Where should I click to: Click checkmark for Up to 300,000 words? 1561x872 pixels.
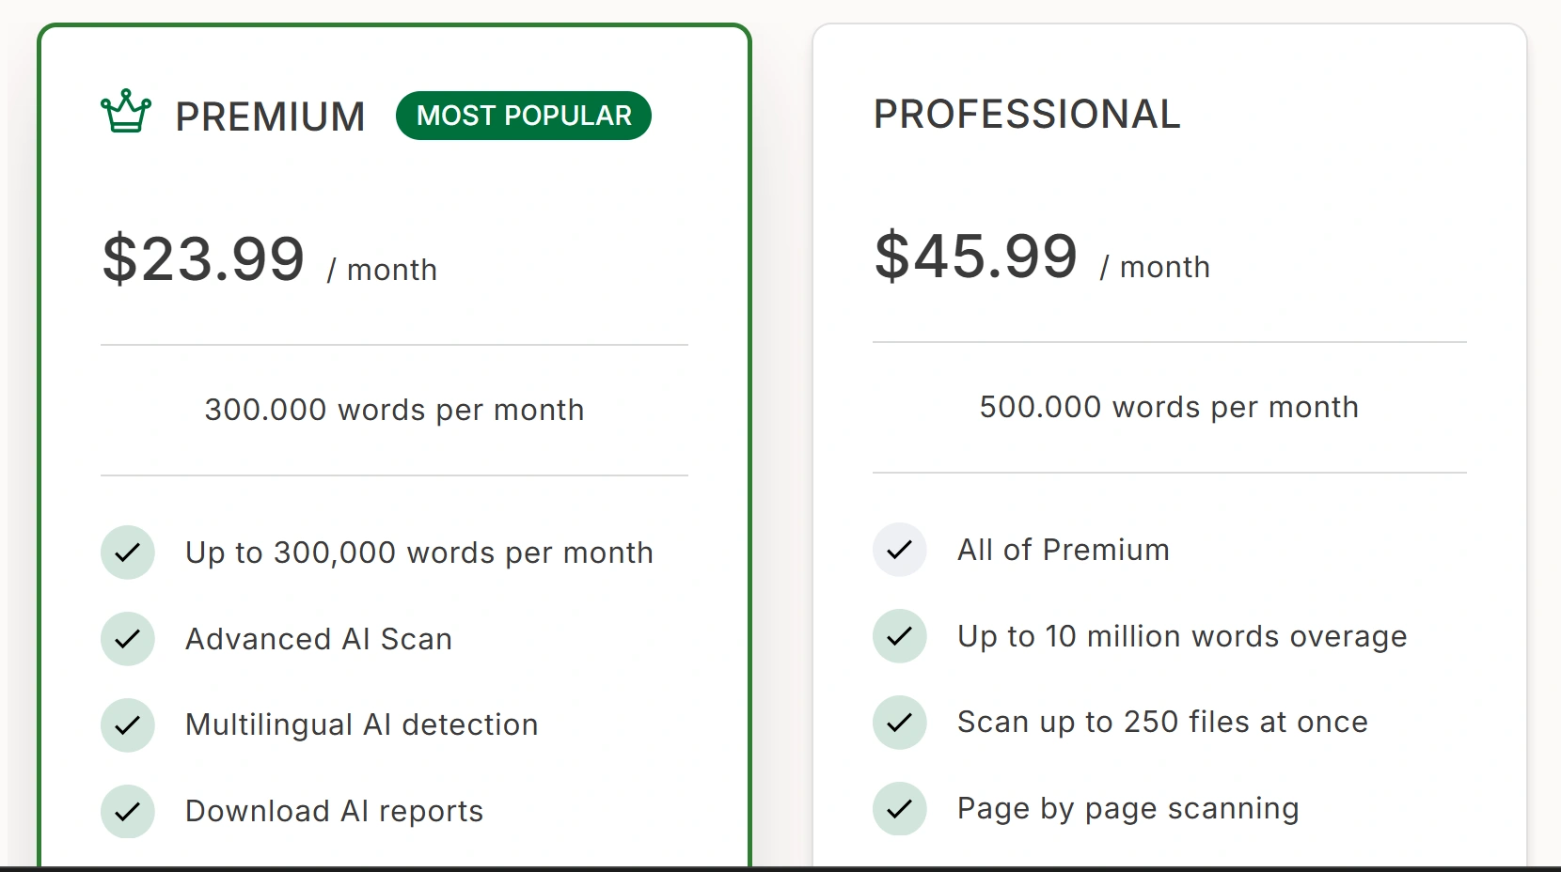point(128,553)
